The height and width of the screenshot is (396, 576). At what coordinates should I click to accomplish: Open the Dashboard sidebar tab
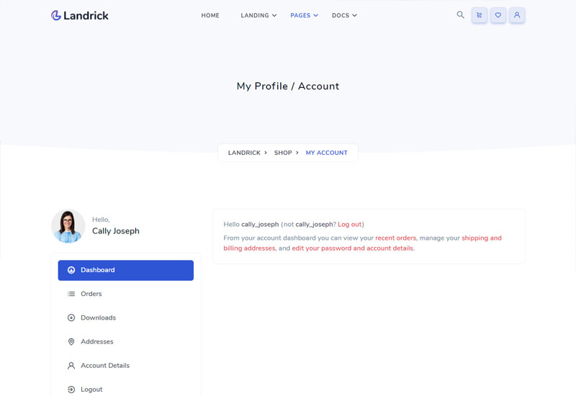(x=125, y=270)
